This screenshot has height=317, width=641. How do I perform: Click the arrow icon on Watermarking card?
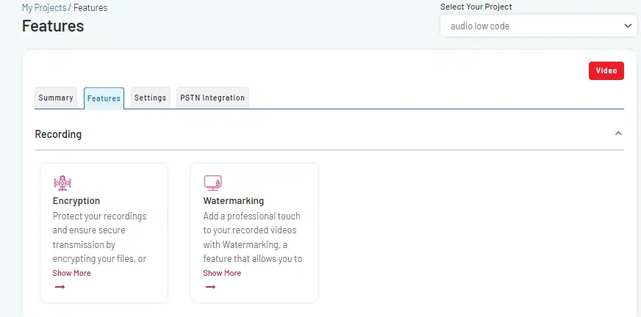[210, 287]
